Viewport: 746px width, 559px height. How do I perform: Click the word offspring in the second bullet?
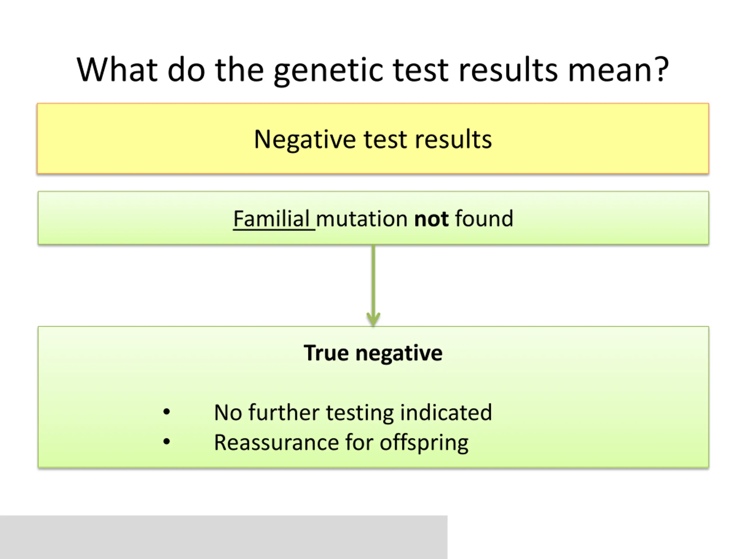pyautogui.click(x=424, y=443)
